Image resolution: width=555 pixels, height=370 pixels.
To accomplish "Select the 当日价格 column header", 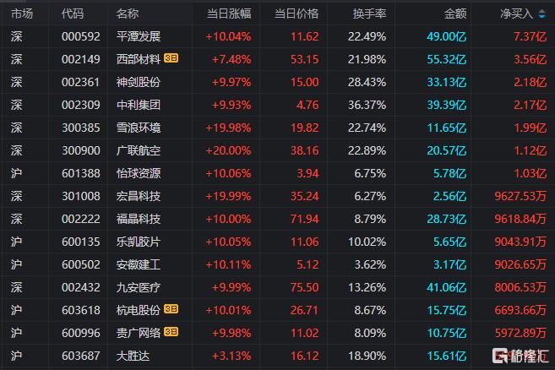I will click(296, 14).
